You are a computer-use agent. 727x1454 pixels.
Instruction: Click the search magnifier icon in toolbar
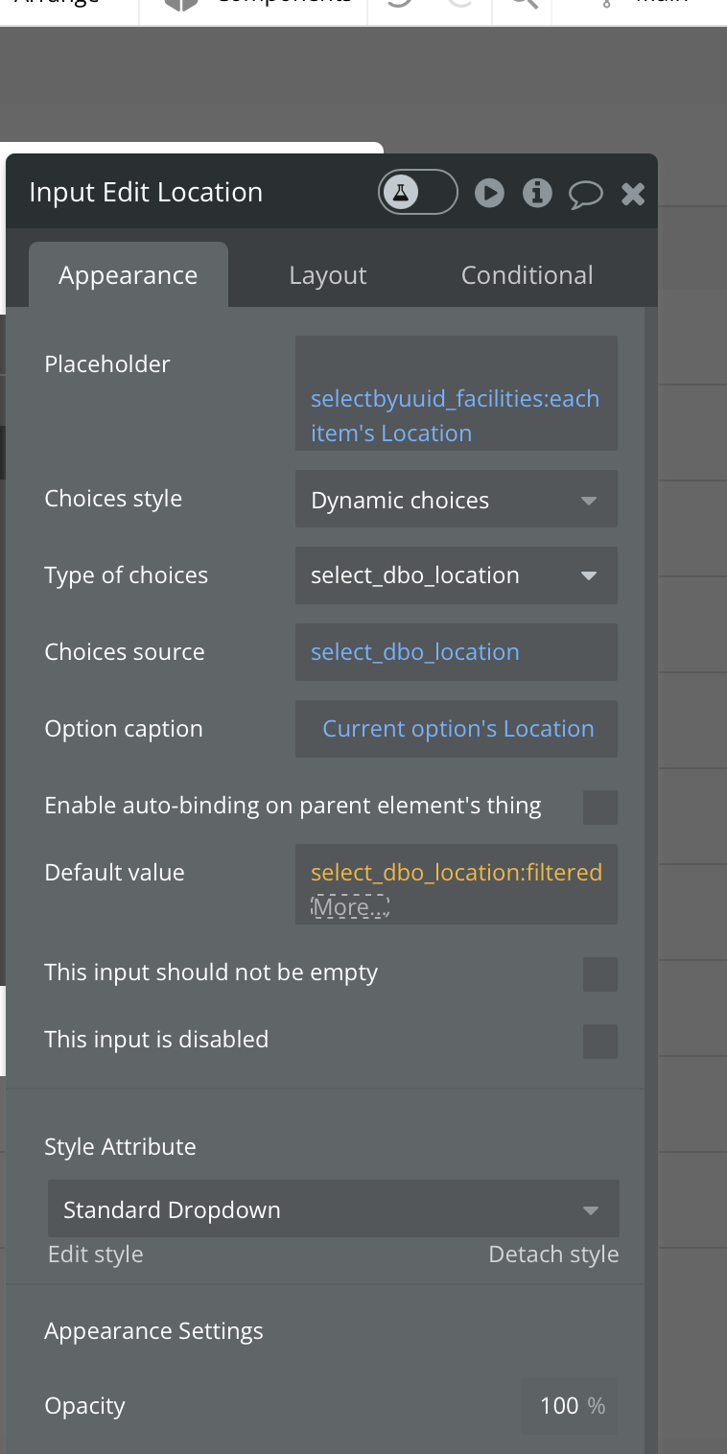523,4
